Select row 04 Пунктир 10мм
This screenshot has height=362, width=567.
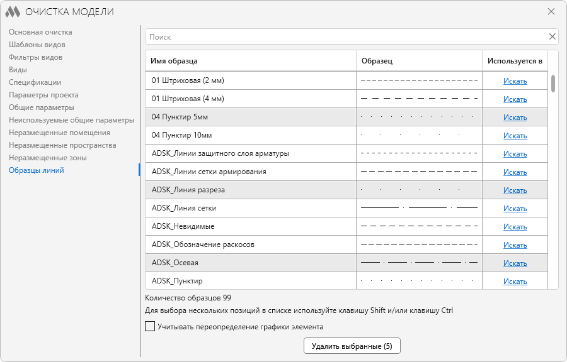coord(346,135)
